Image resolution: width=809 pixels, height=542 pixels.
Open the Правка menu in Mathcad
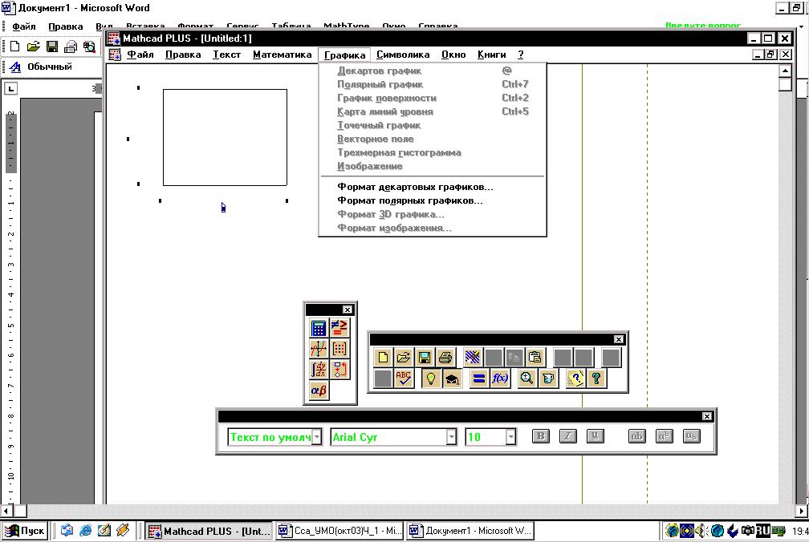pos(183,55)
